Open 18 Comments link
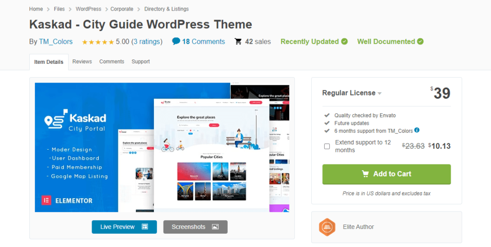 pyautogui.click(x=203, y=42)
